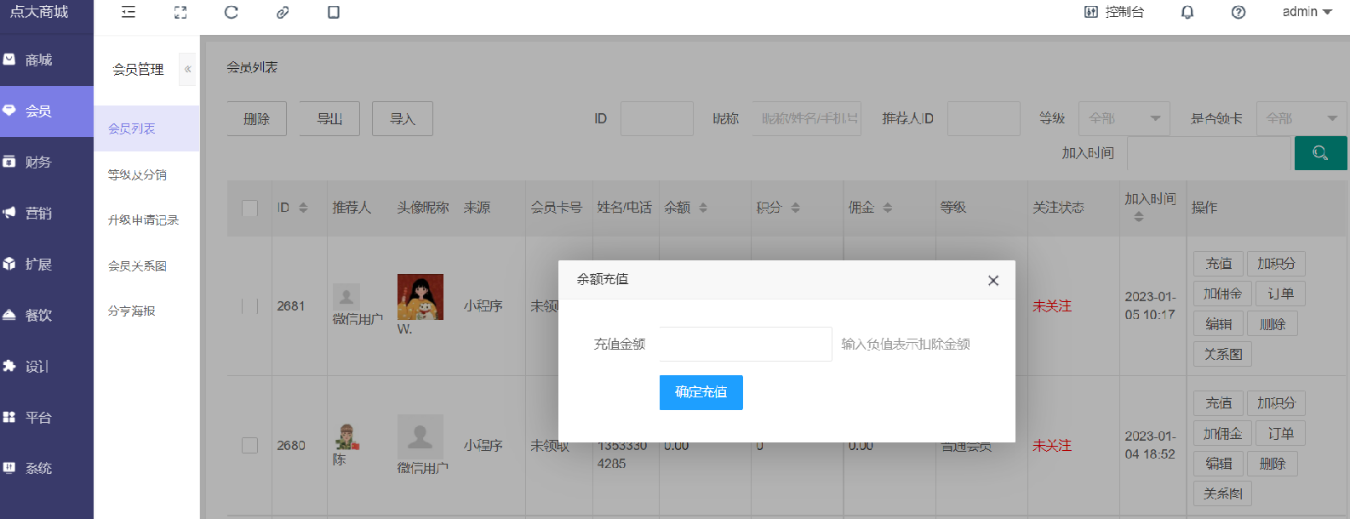This screenshot has width=1350, height=519.
Task: Close the 余额充值 dialog
Action: pos(992,280)
